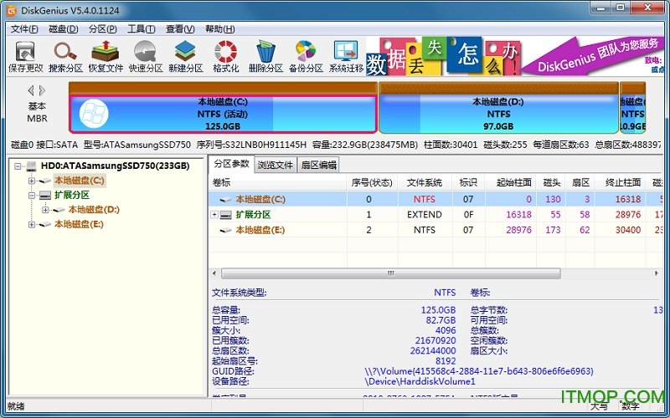This screenshot has height=418, width=670.
Task: Expand 本地磁盘(D:) node in disk tree
Action: pos(45,210)
